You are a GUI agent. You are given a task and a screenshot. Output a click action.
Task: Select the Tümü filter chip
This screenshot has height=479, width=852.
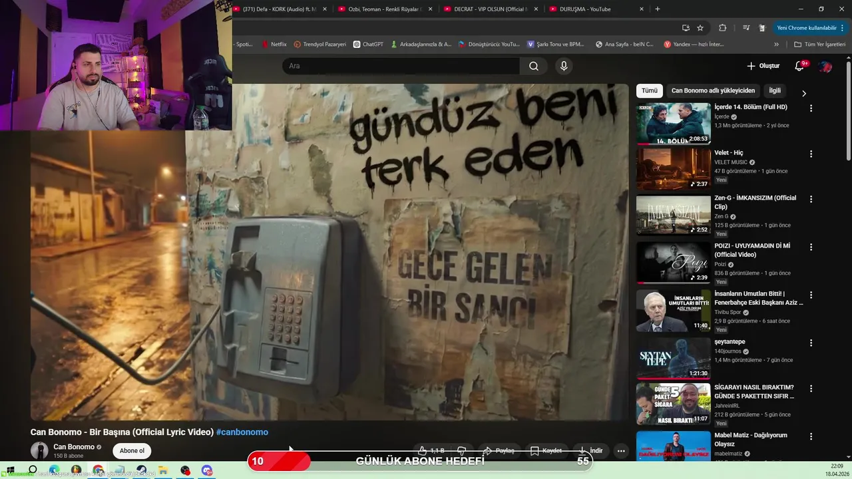point(650,90)
